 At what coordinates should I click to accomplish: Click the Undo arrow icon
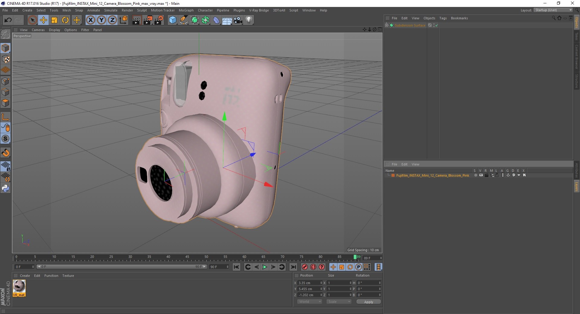8,20
